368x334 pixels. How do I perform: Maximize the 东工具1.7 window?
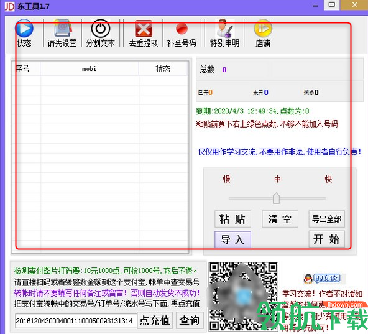tap(331, 5)
